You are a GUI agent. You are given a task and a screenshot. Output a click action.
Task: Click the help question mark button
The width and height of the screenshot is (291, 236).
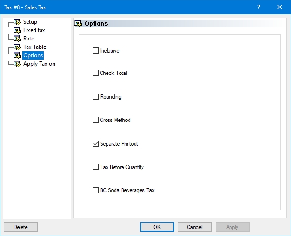(x=259, y=7)
